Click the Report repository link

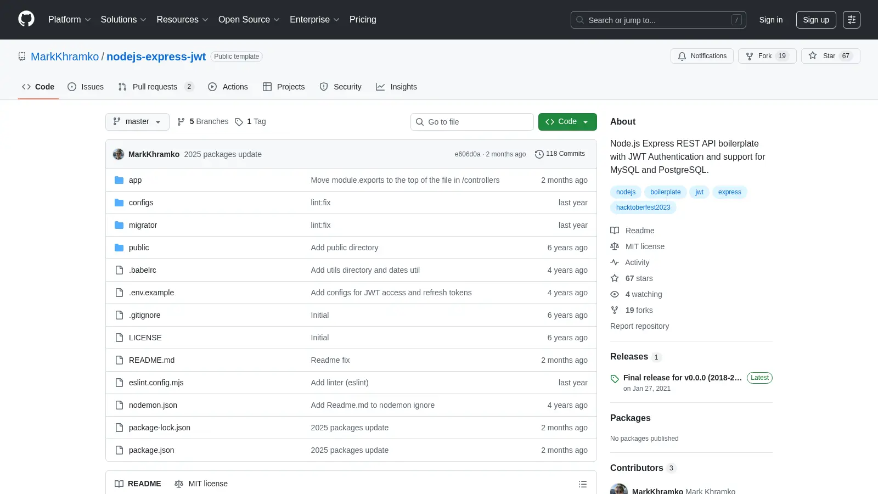point(639,326)
